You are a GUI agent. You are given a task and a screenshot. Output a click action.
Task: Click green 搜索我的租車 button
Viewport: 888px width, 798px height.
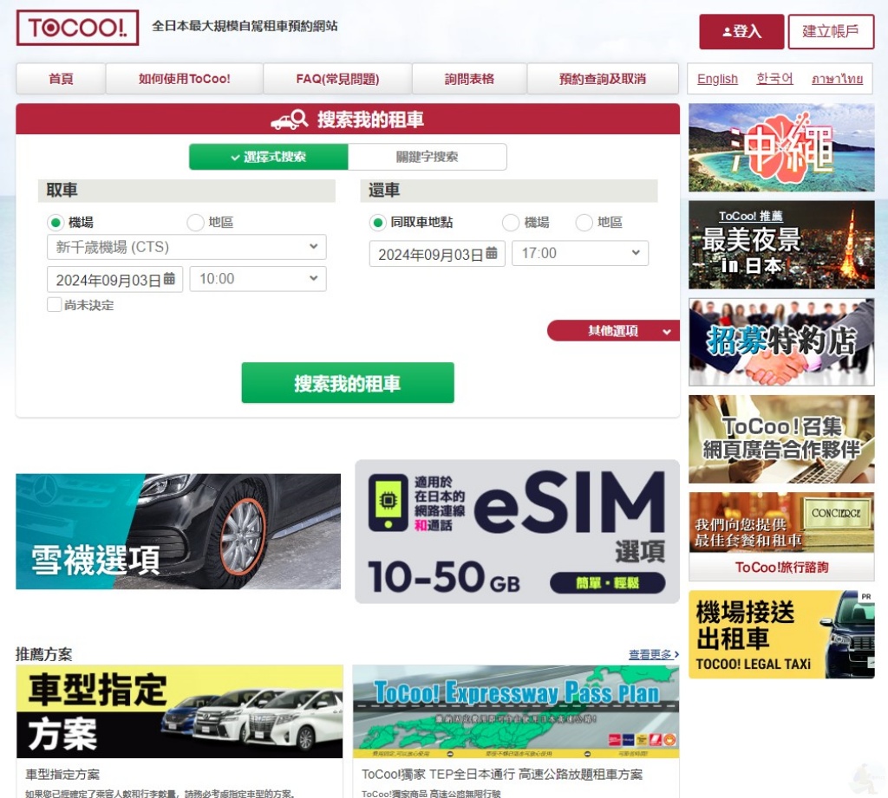(348, 383)
